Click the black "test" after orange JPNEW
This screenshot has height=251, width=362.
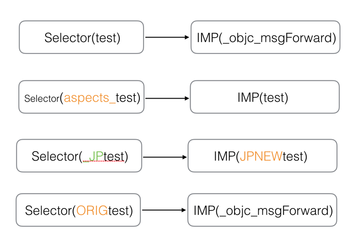click(x=293, y=157)
